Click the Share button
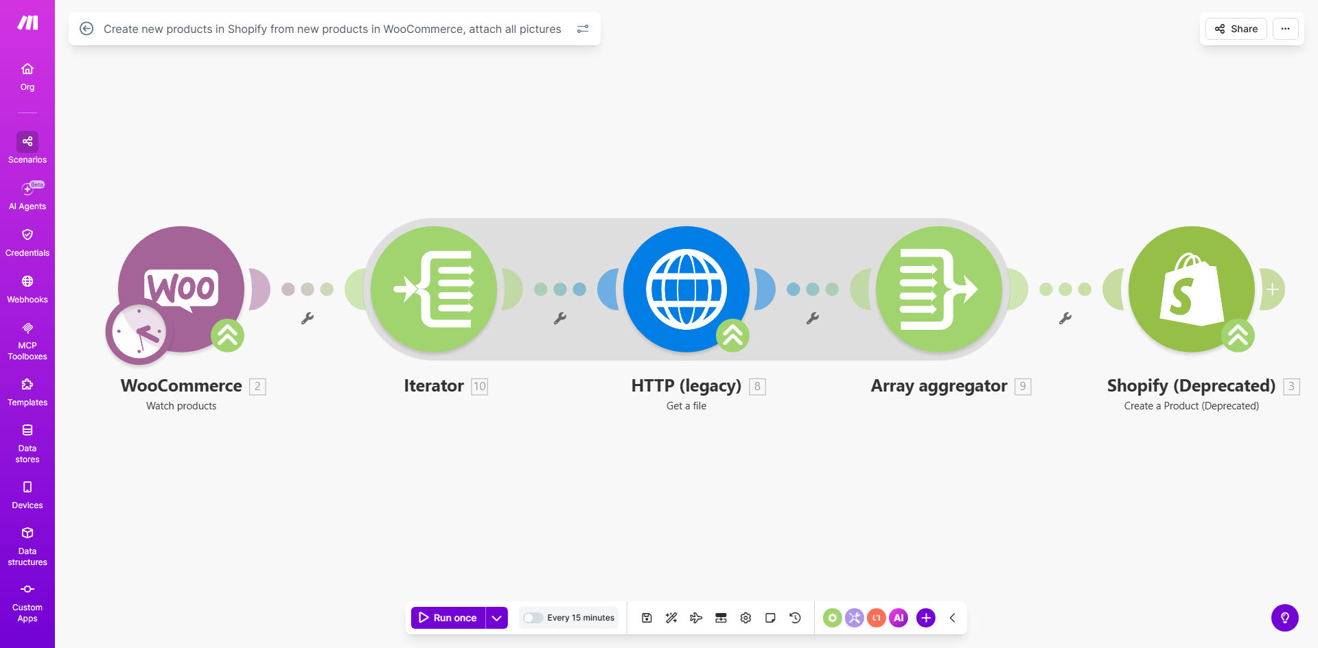This screenshot has width=1318, height=648. tap(1236, 29)
